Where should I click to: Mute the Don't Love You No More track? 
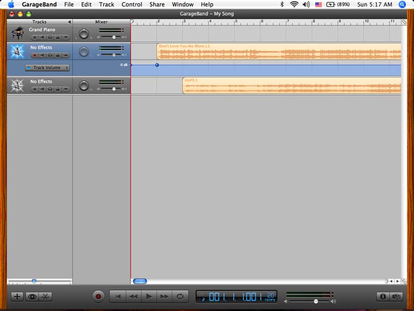pyautogui.click(x=42, y=55)
